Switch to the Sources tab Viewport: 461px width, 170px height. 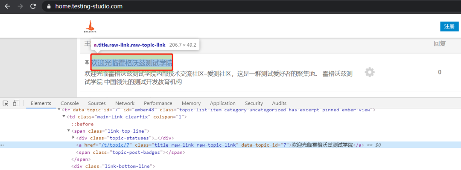coord(97,103)
